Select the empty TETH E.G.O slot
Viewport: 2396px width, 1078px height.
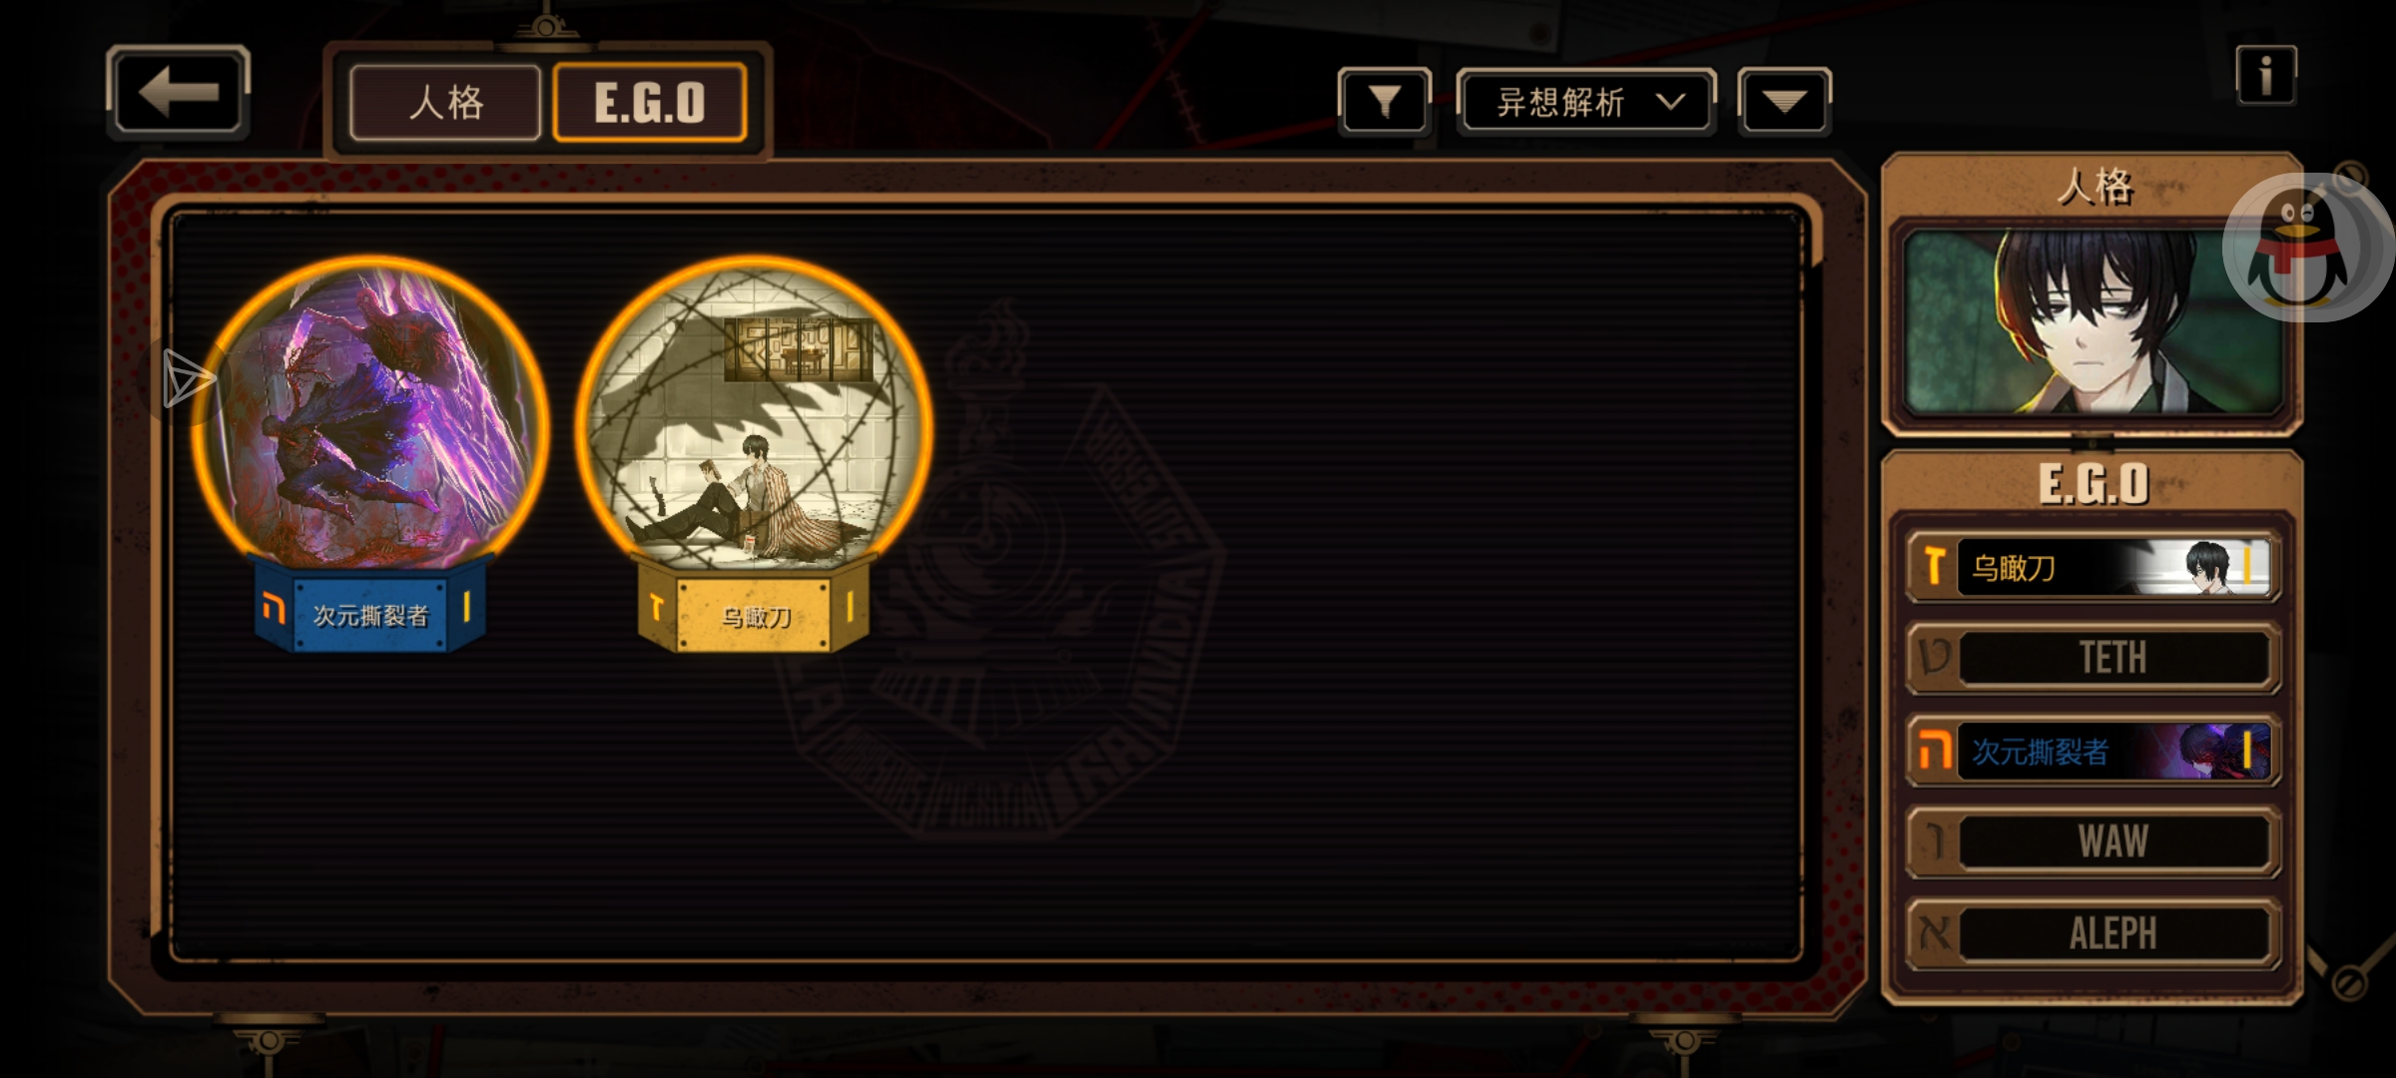click(2093, 658)
